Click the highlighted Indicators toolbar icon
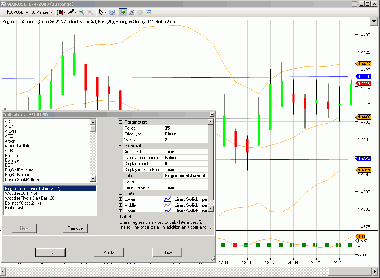Viewport: 380px width, 278px height. [122, 12]
